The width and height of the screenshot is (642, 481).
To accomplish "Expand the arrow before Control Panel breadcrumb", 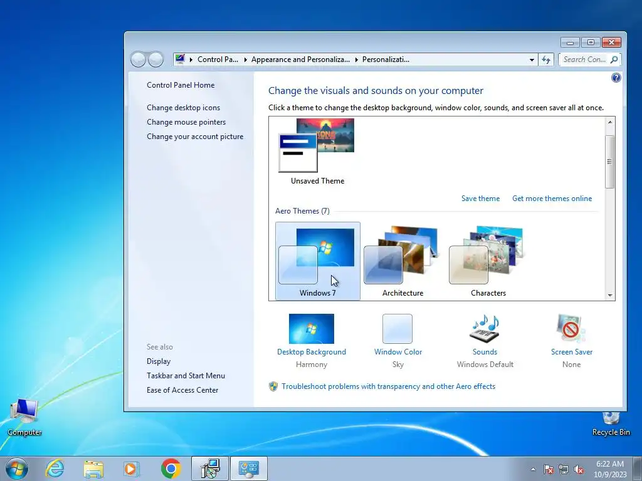I will click(191, 59).
